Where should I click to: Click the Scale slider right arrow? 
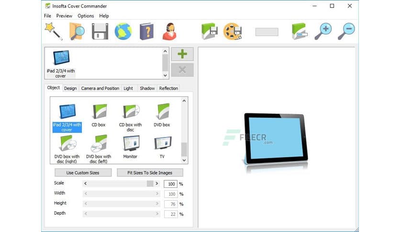click(157, 184)
